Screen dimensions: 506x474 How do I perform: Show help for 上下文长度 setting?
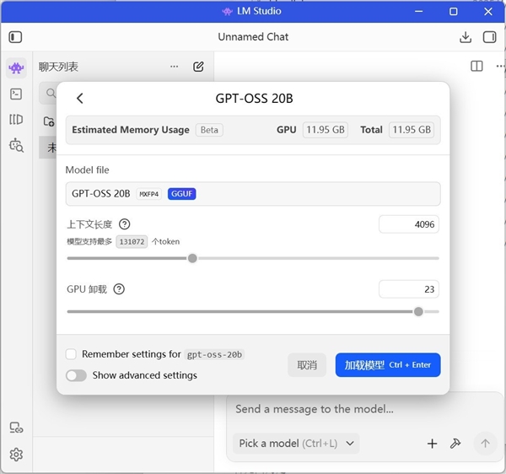(x=125, y=224)
